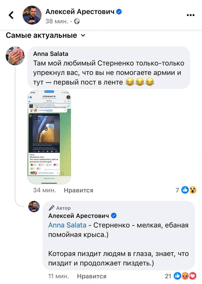View the wow reaction on Anna's comment

coord(193,190)
